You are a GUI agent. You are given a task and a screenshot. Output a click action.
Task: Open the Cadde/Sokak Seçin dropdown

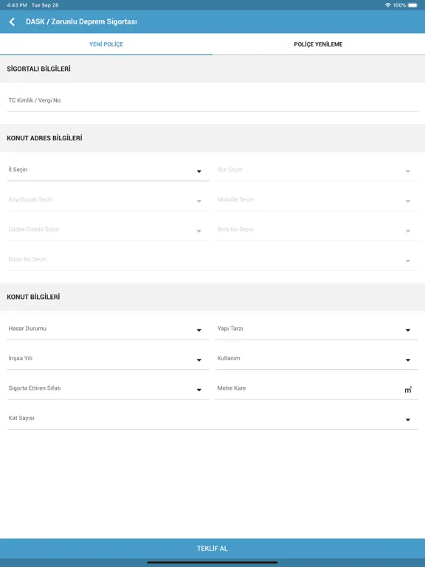[x=108, y=230]
